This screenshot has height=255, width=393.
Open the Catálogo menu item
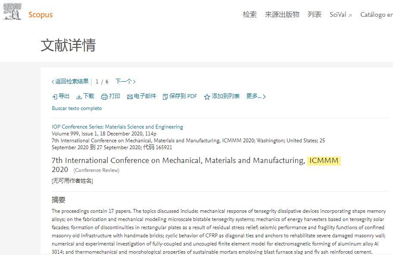tap(377, 15)
